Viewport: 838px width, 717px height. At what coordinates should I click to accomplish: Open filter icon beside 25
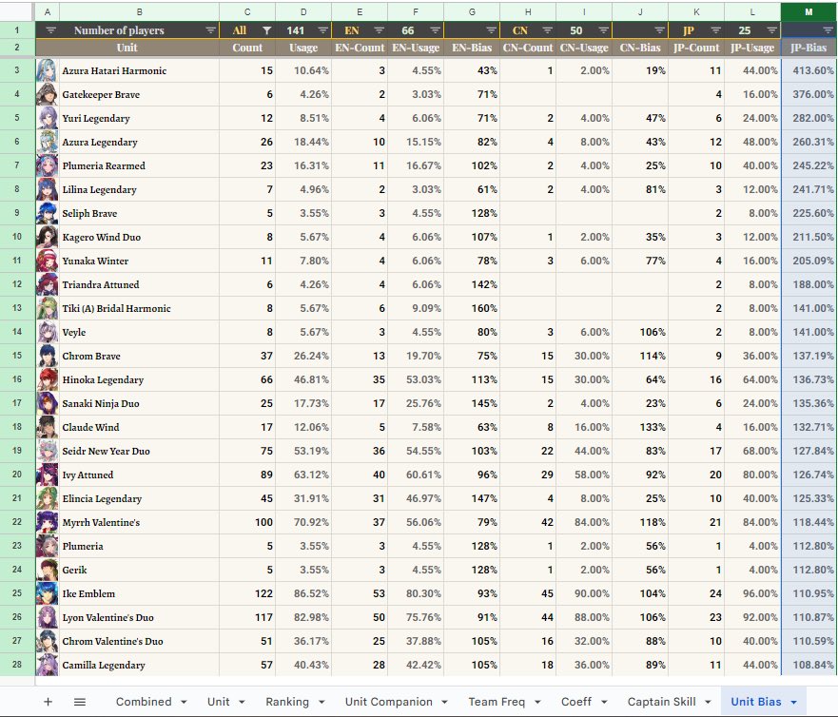point(771,30)
